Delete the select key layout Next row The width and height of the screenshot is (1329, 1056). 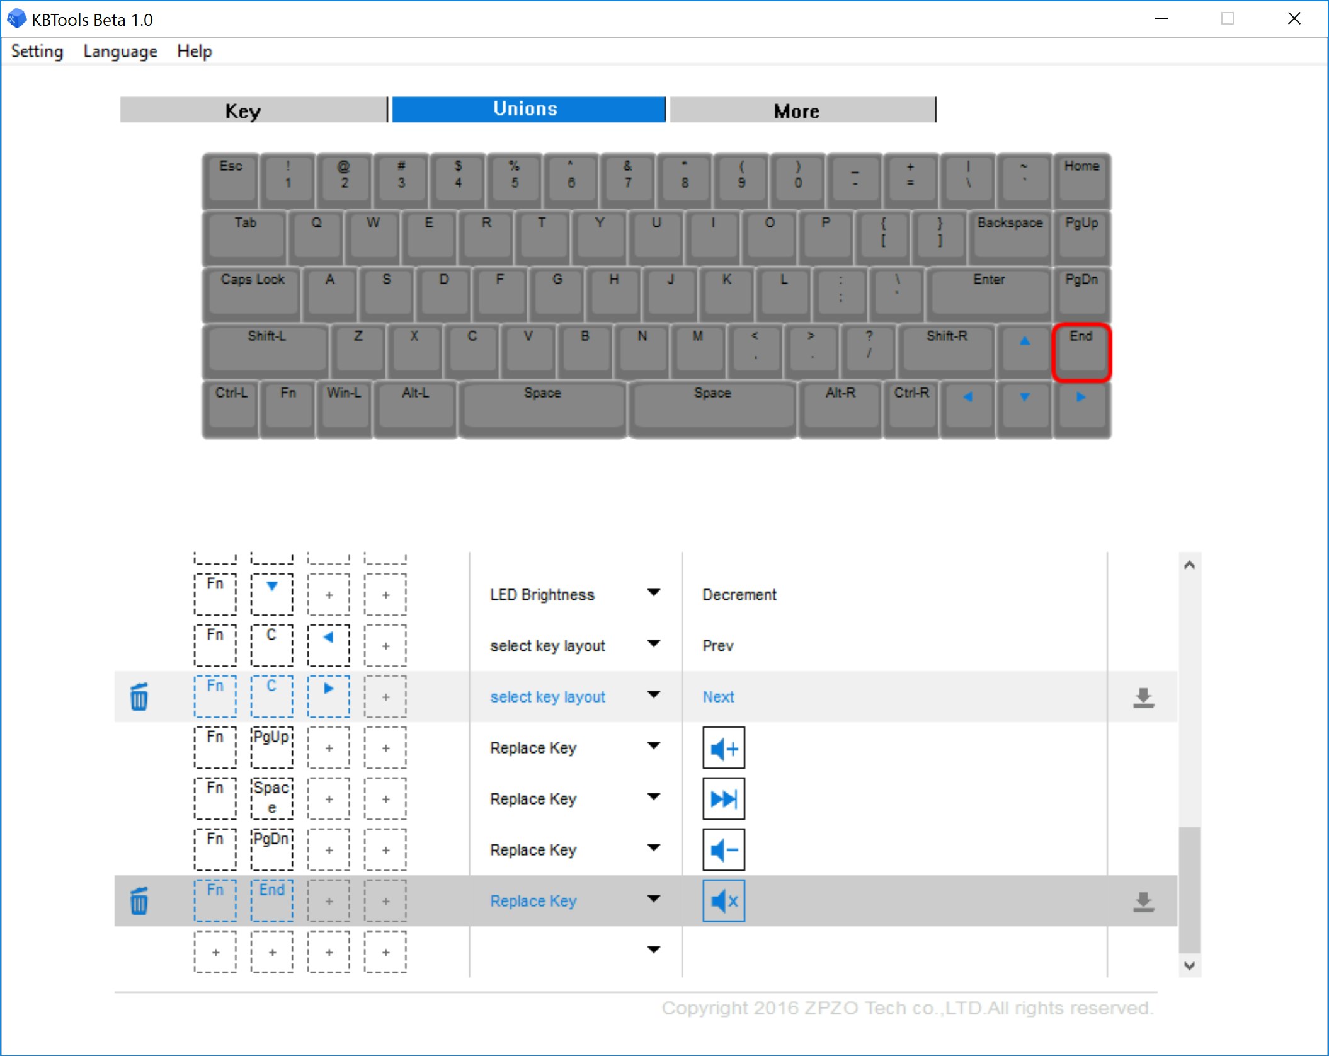(139, 697)
